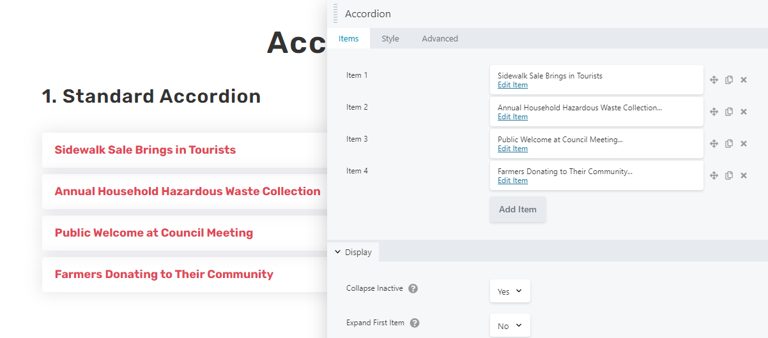Click the help icon next to Collapse Inactive
Image resolution: width=768 pixels, height=338 pixels.
413,288
